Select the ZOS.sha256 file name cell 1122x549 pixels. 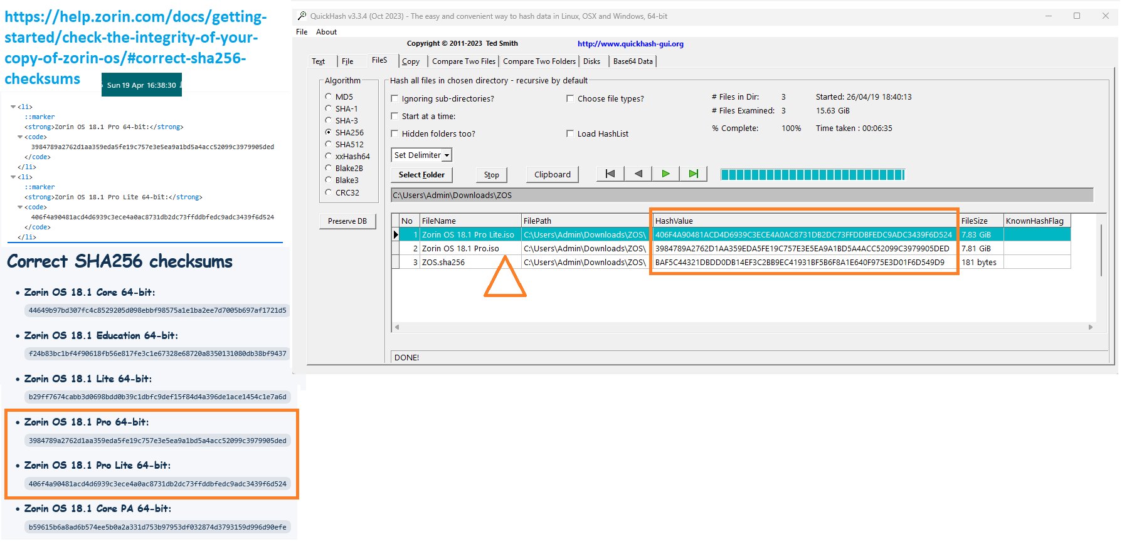click(x=470, y=263)
